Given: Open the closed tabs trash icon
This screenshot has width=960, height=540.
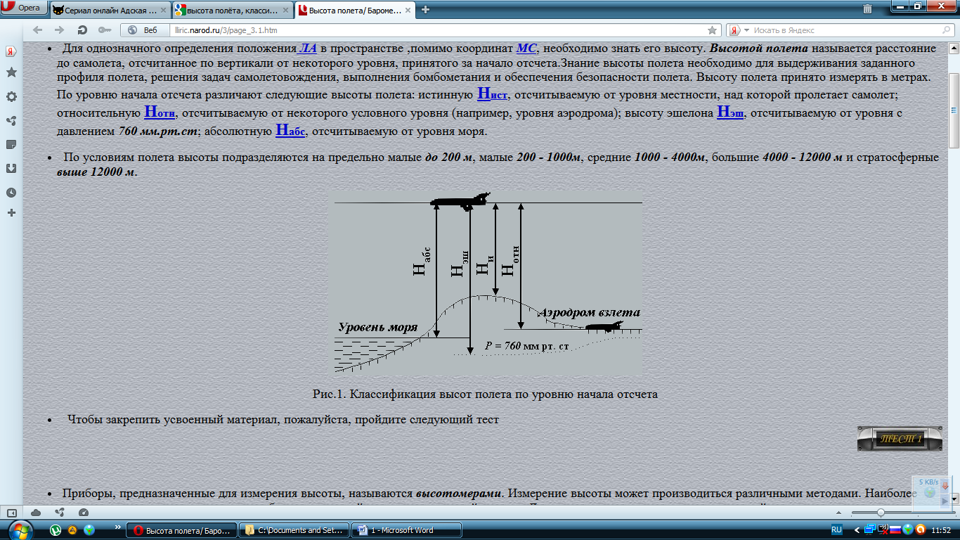Looking at the screenshot, I should (868, 9).
